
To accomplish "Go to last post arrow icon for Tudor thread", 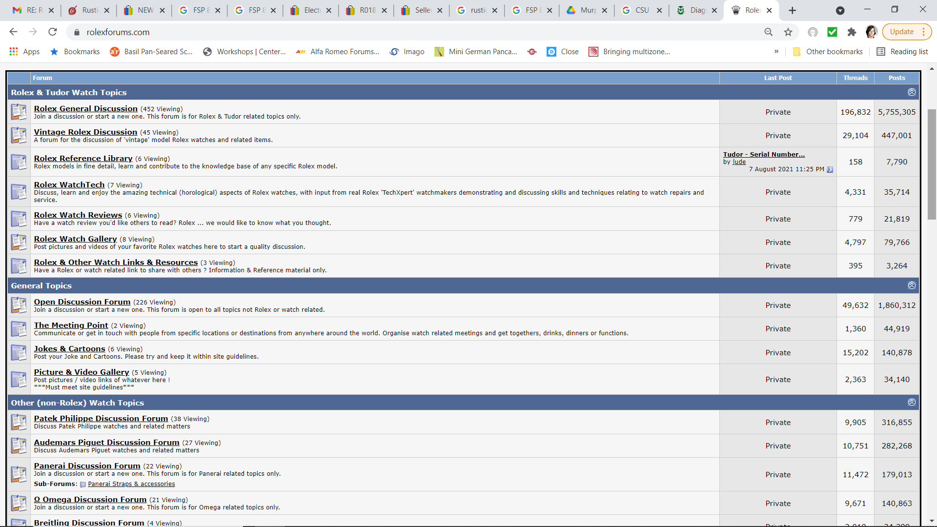I will (x=830, y=169).
